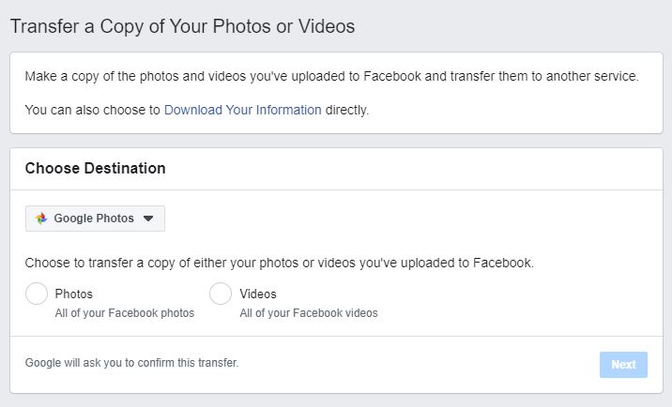Viewport: 672px width, 407px height.
Task: Click the Google Photos pinwheel icon
Action: pyautogui.click(x=41, y=219)
